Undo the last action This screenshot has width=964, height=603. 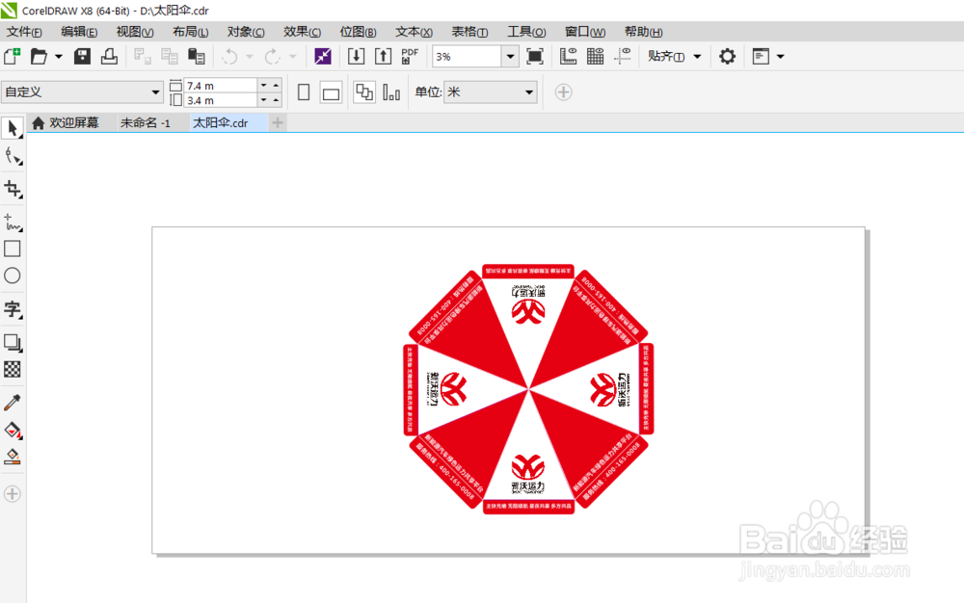point(230,57)
